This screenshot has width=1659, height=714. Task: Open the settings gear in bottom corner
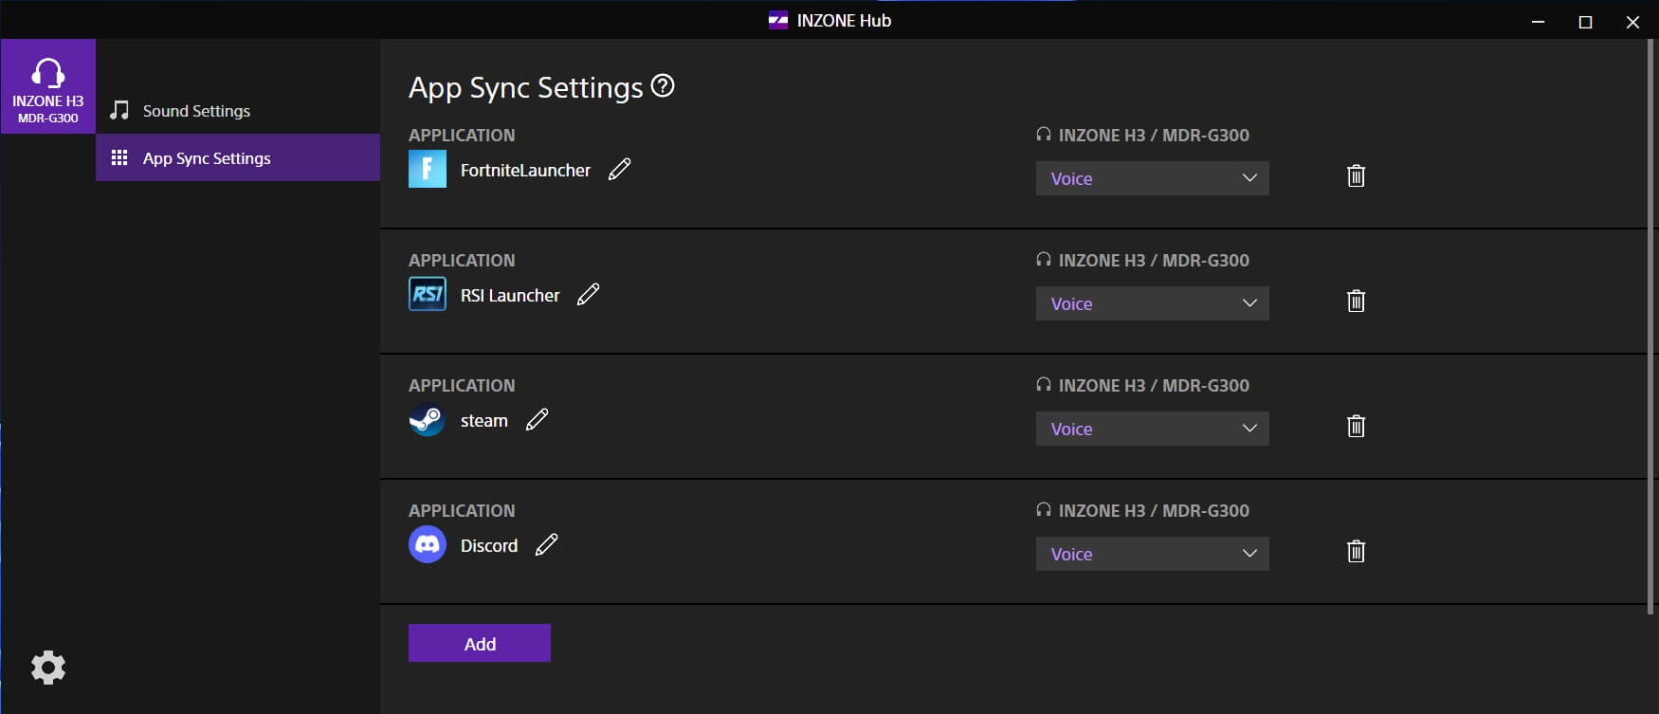48,668
